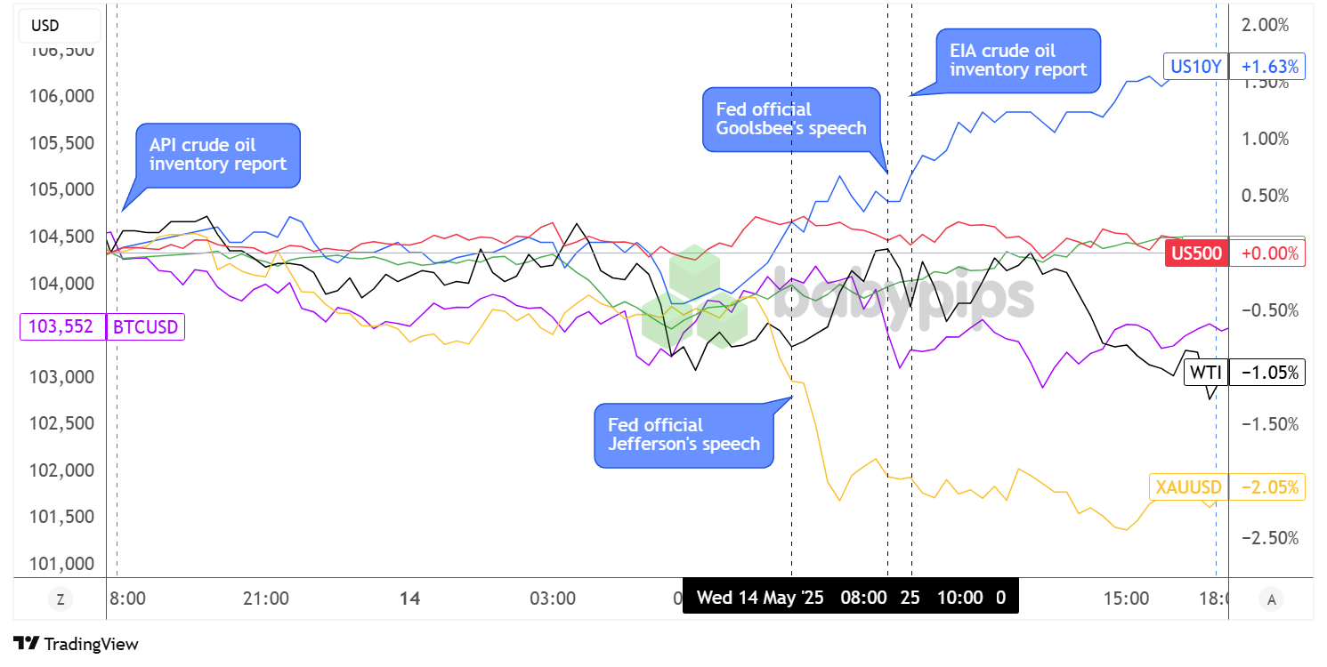The height and width of the screenshot is (667, 1327).
Task: Click the TradingView logo
Action: (76, 644)
